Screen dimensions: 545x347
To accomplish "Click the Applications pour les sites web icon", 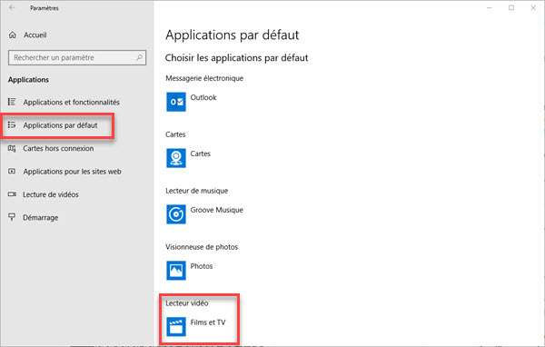I will pos(12,171).
